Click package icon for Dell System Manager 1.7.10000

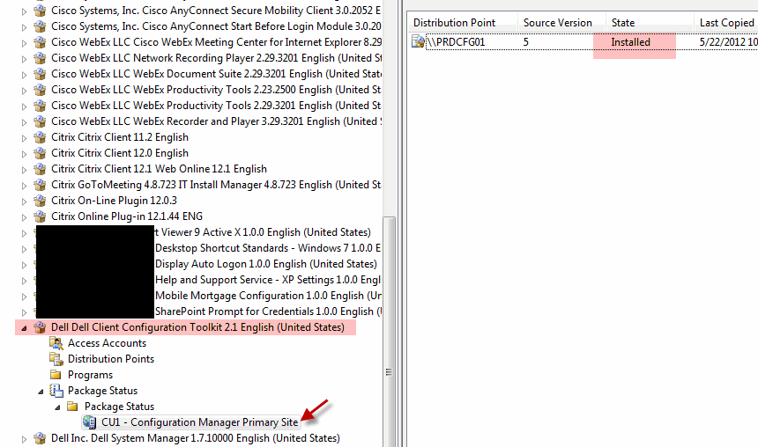tap(40, 439)
